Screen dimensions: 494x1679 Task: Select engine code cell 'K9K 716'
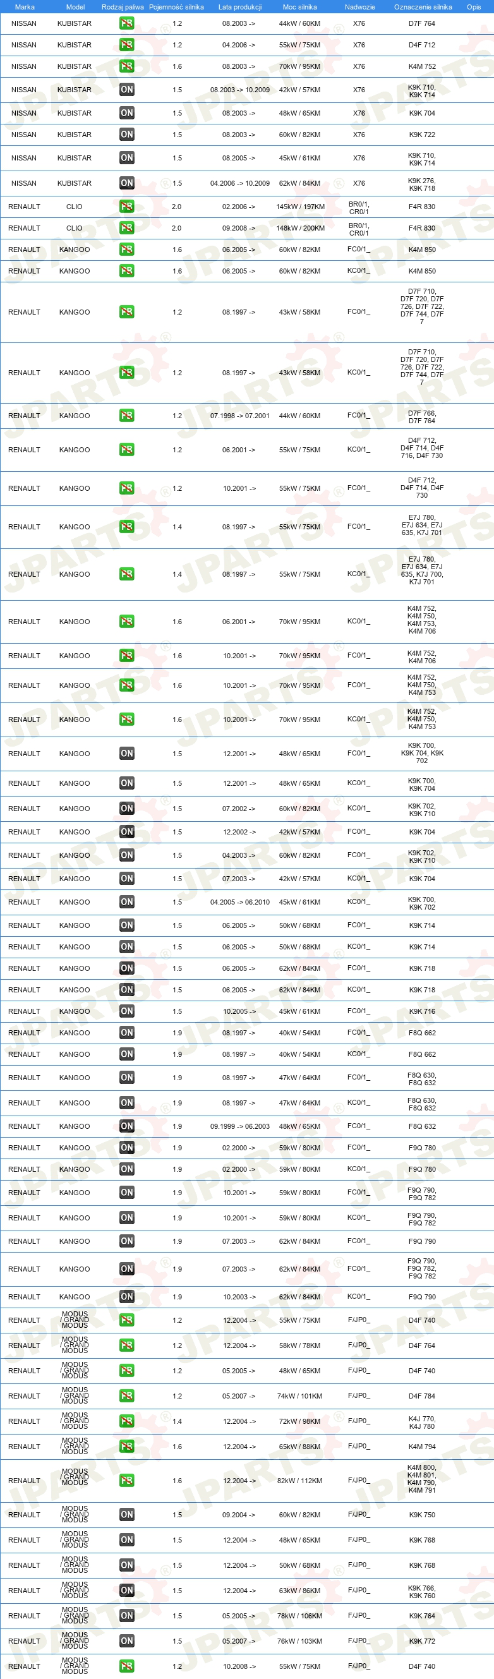click(x=421, y=1011)
